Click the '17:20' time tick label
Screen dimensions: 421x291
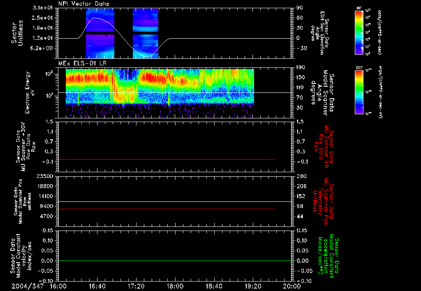[136, 286]
